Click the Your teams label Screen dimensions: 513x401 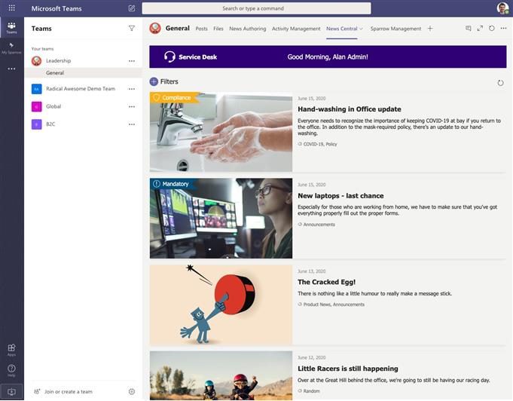point(42,49)
